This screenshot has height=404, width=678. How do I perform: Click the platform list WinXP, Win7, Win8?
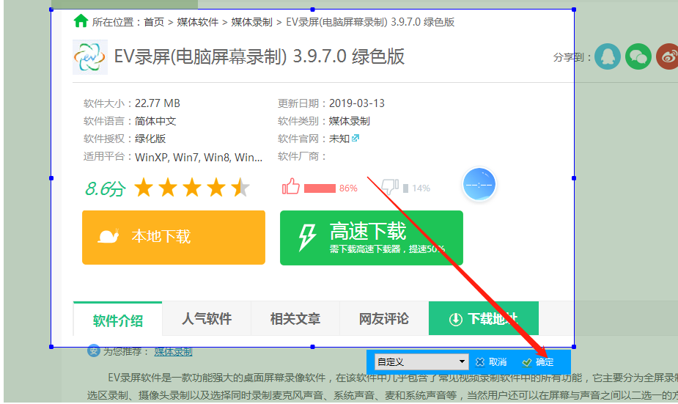coord(199,157)
